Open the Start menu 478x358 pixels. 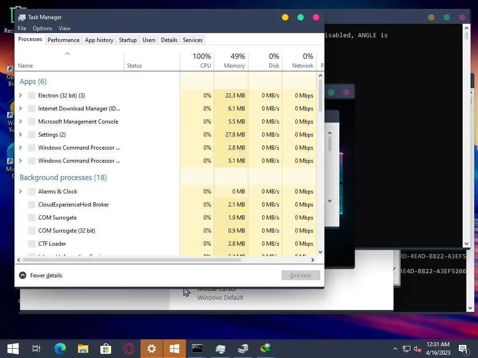tap(13, 349)
